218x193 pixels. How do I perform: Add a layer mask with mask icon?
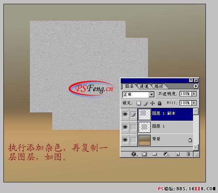pos(144,154)
